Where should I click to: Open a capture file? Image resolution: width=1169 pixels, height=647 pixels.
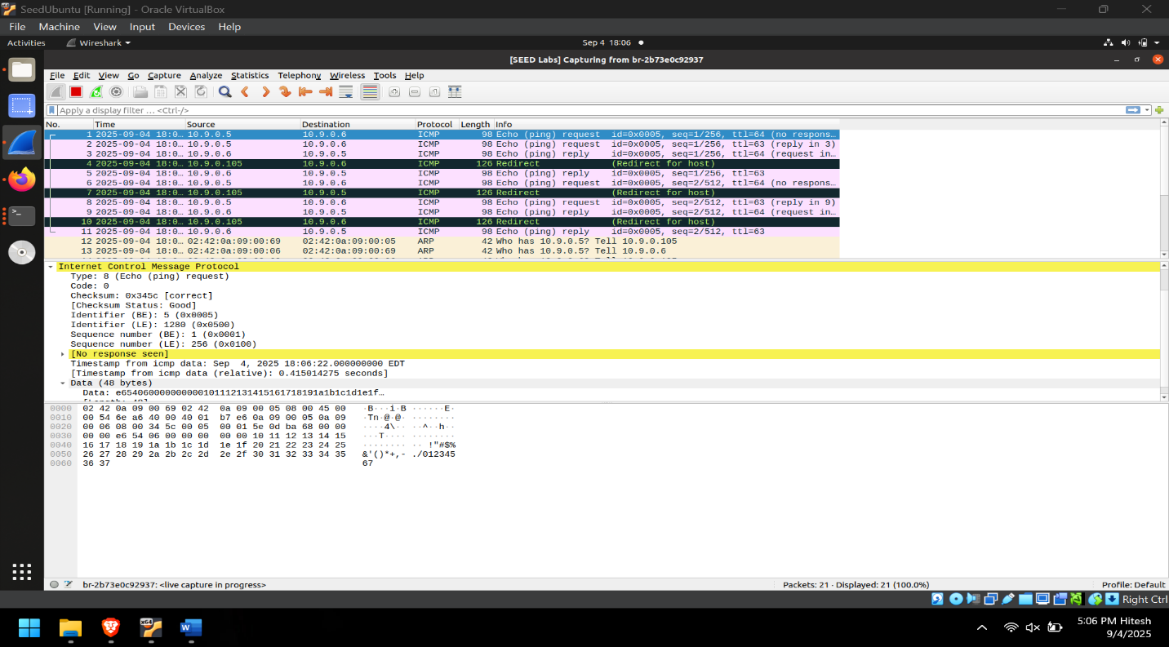click(x=140, y=92)
